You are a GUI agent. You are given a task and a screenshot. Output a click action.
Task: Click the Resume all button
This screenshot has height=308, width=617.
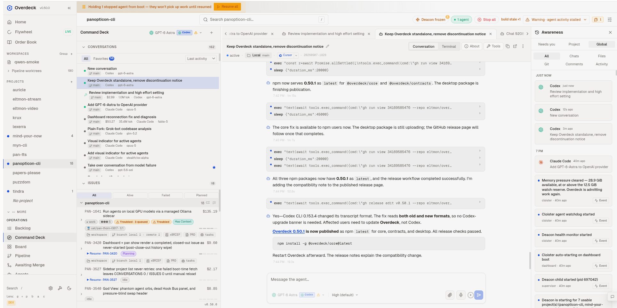227,7
